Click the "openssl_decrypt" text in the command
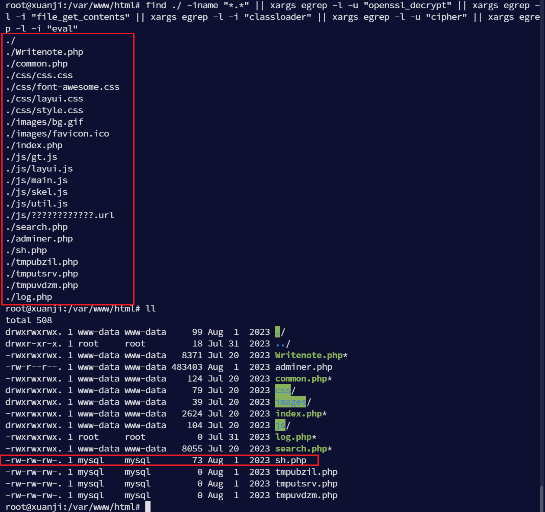The width and height of the screenshot is (545, 512). 410,5
